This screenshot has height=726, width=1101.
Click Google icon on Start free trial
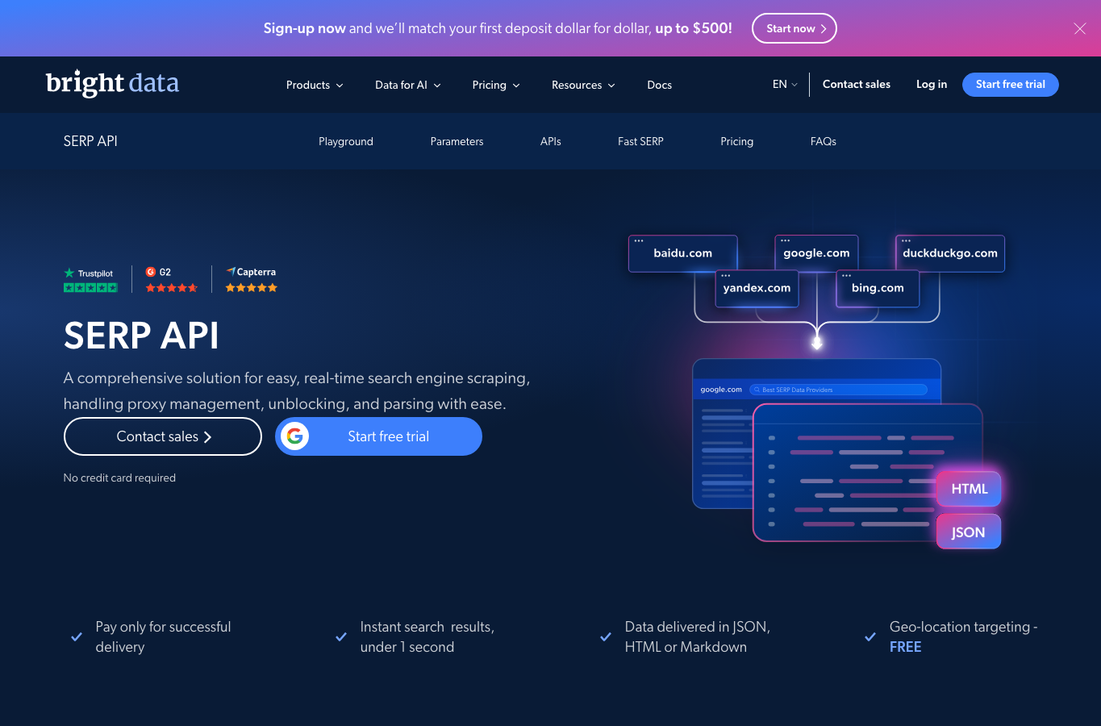295,436
